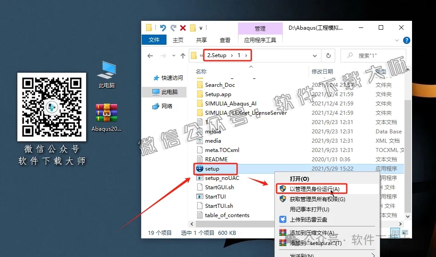436x257 pixels.
Task: Switch to details view using the status bar toggle
Action: pyautogui.click(x=395, y=233)
